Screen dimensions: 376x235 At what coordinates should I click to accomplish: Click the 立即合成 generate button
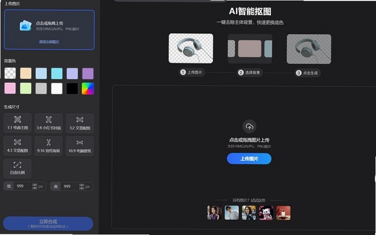[x=48, y=224]
